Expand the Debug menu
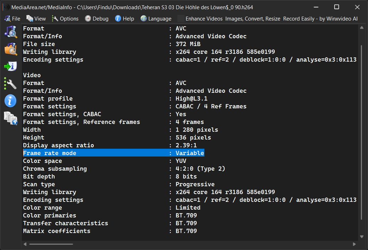 click(x=97, y=19)
